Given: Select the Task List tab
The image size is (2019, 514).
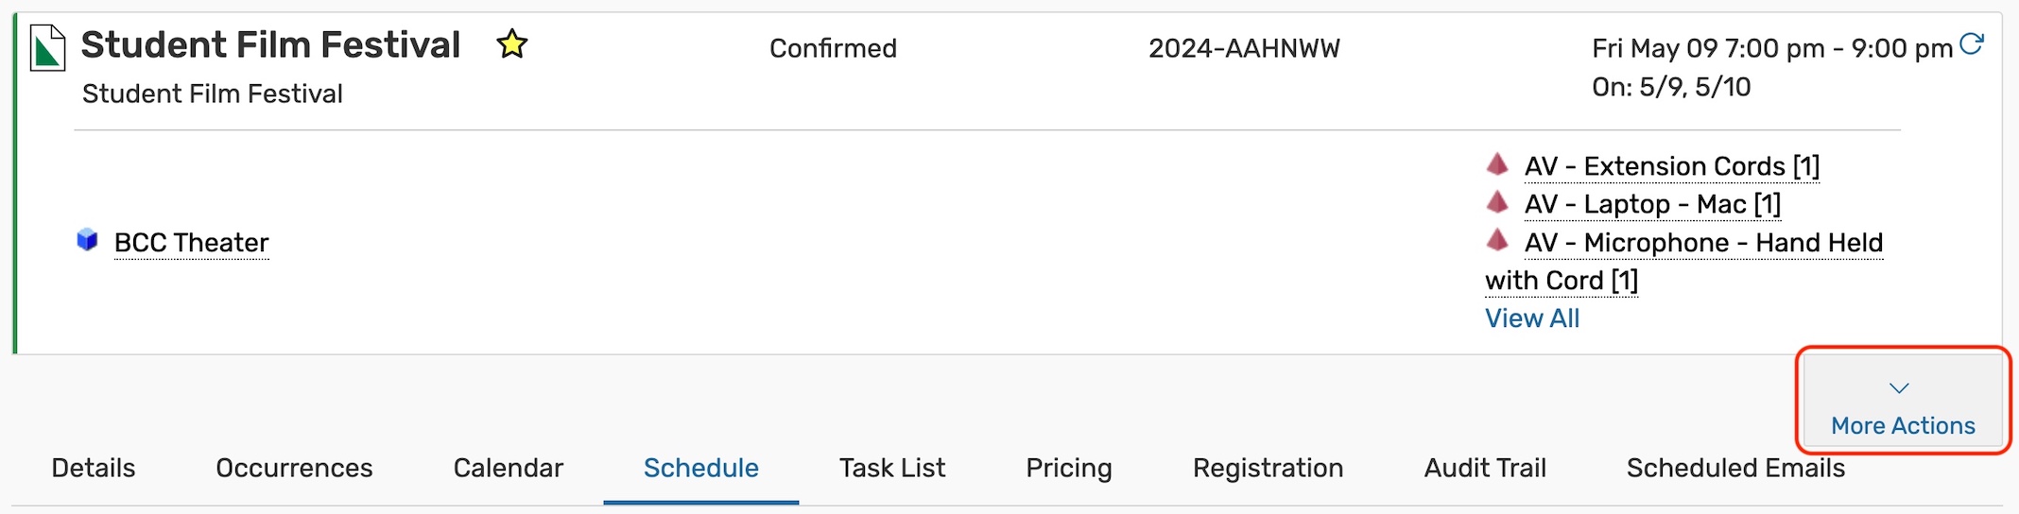Looking at the screenshot, I should (891, 468).
